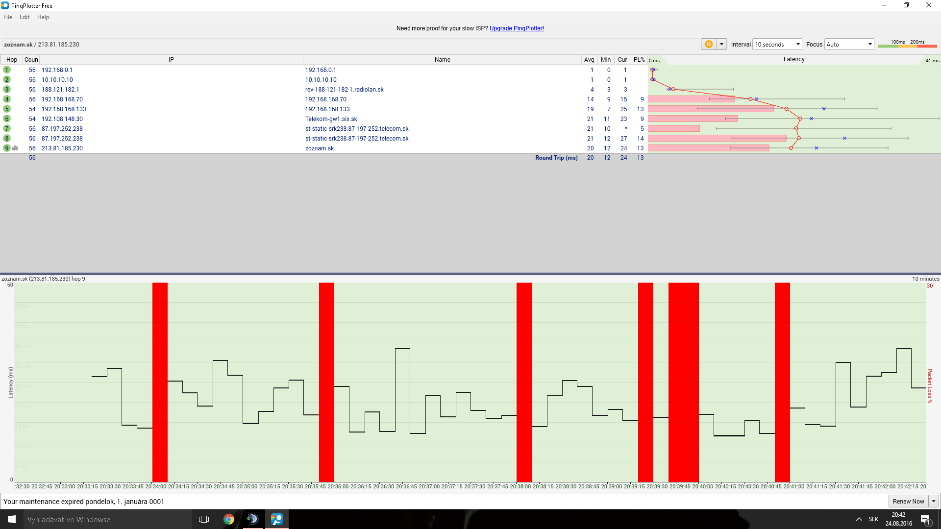Click the orange pause trace button
The image size is (941, 529).
[709, 44]
